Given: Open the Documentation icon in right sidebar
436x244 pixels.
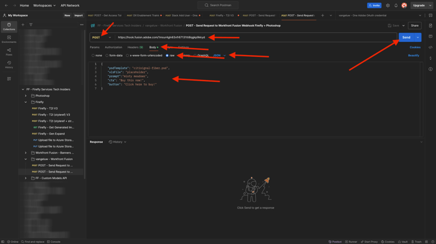Looking at the screenshot, I should (430, 26).
